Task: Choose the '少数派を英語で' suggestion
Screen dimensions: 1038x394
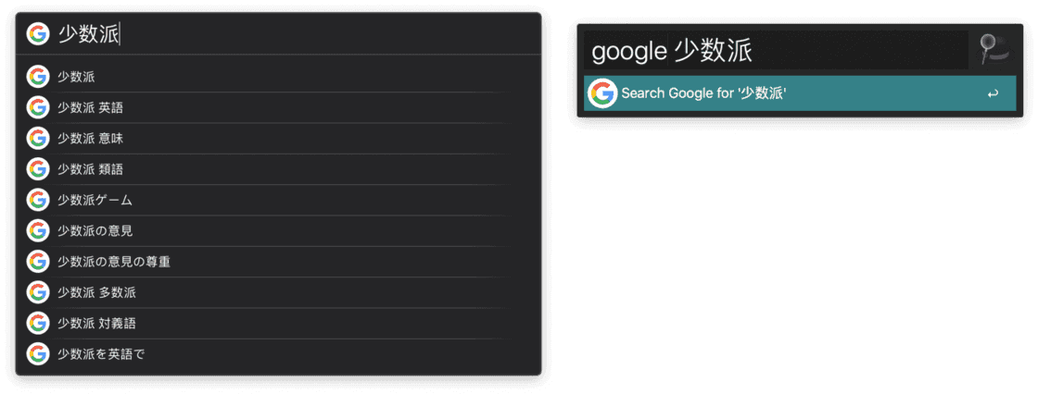Action: [278, 353]
